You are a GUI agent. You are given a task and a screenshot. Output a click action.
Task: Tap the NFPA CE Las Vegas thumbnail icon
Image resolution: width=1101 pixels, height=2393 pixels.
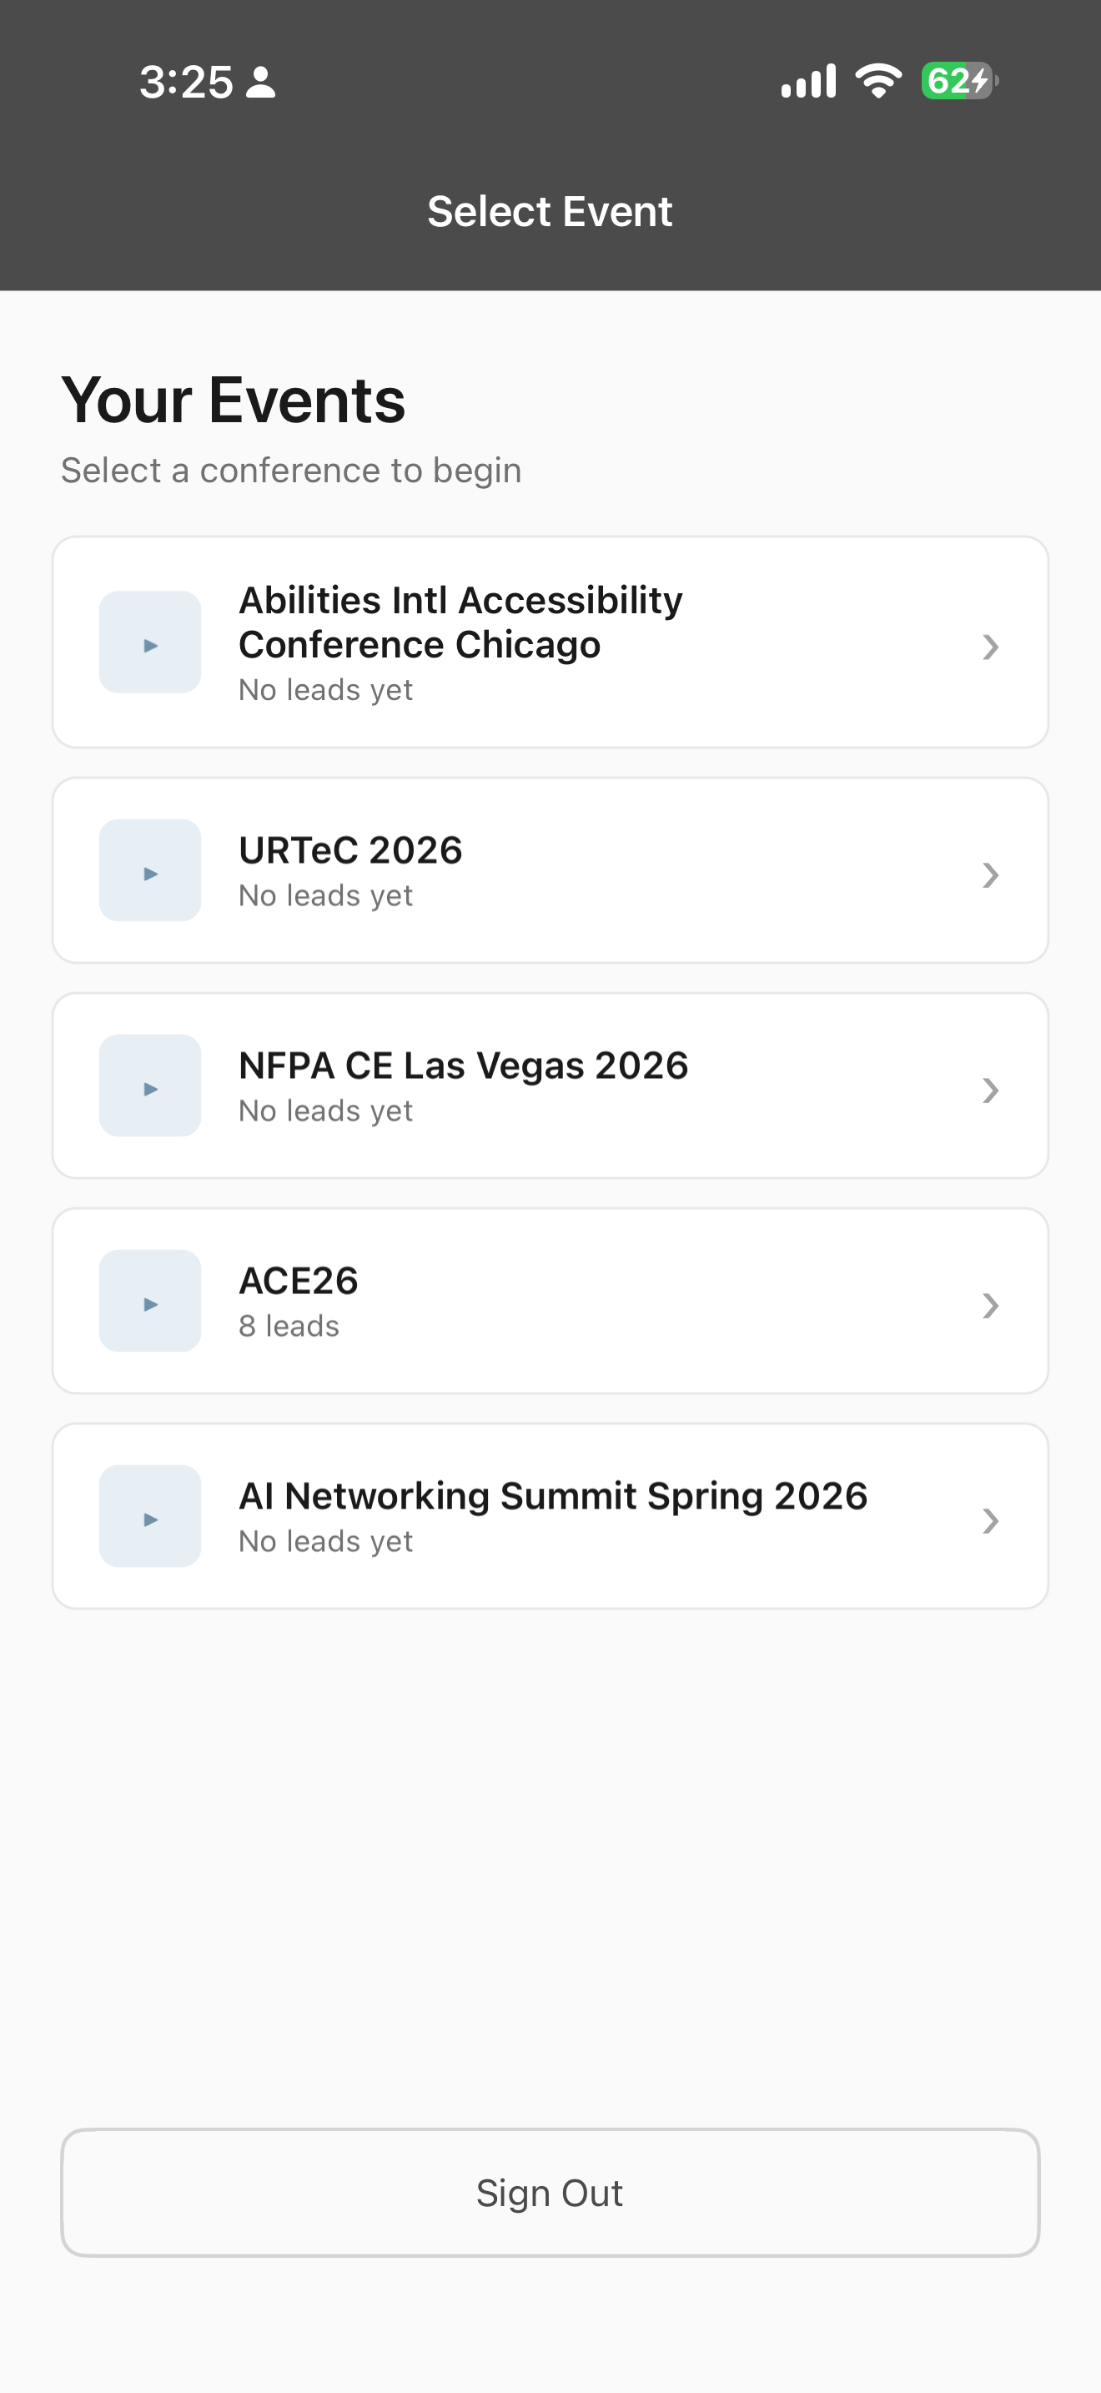pyautogui.click(x=150, y=1086)
